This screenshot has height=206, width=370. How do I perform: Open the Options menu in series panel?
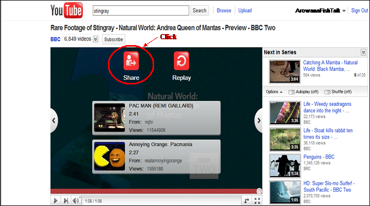point(274,92)
